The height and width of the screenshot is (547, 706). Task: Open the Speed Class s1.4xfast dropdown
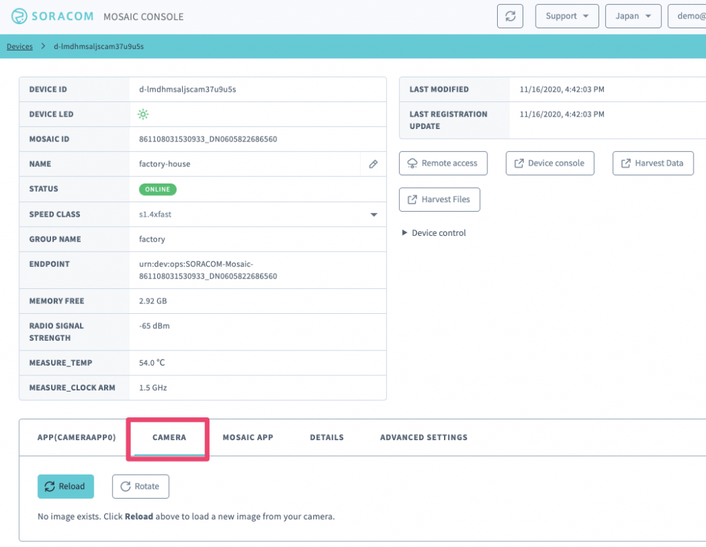coord(258,215)
